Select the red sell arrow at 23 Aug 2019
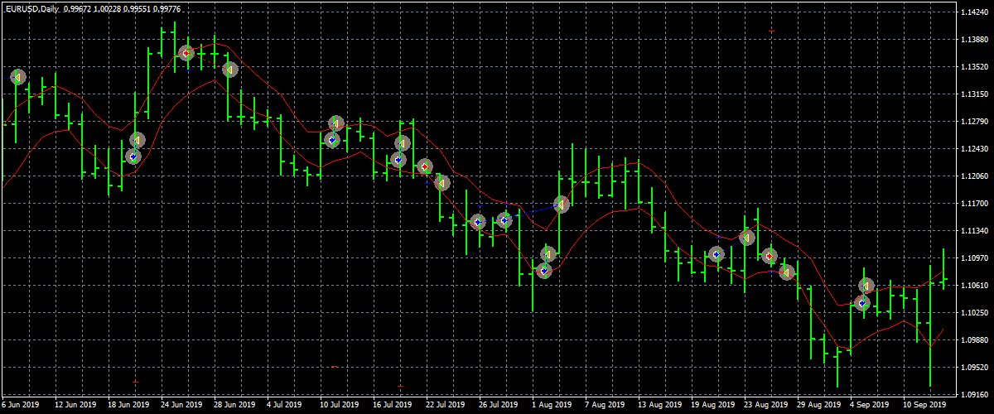 [x=770, y=257]
